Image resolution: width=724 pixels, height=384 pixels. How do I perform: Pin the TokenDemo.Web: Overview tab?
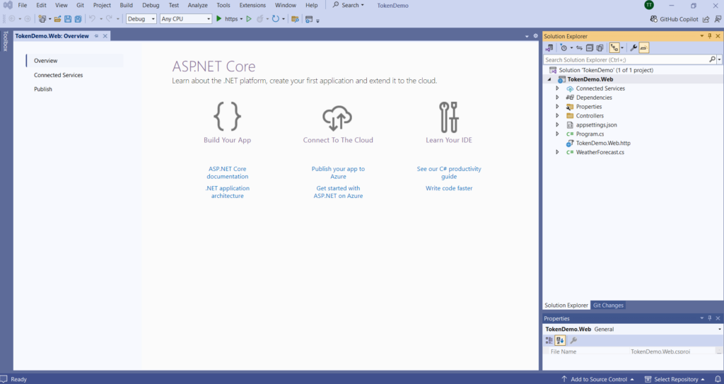pyautogui.click(x=96, y=36)
